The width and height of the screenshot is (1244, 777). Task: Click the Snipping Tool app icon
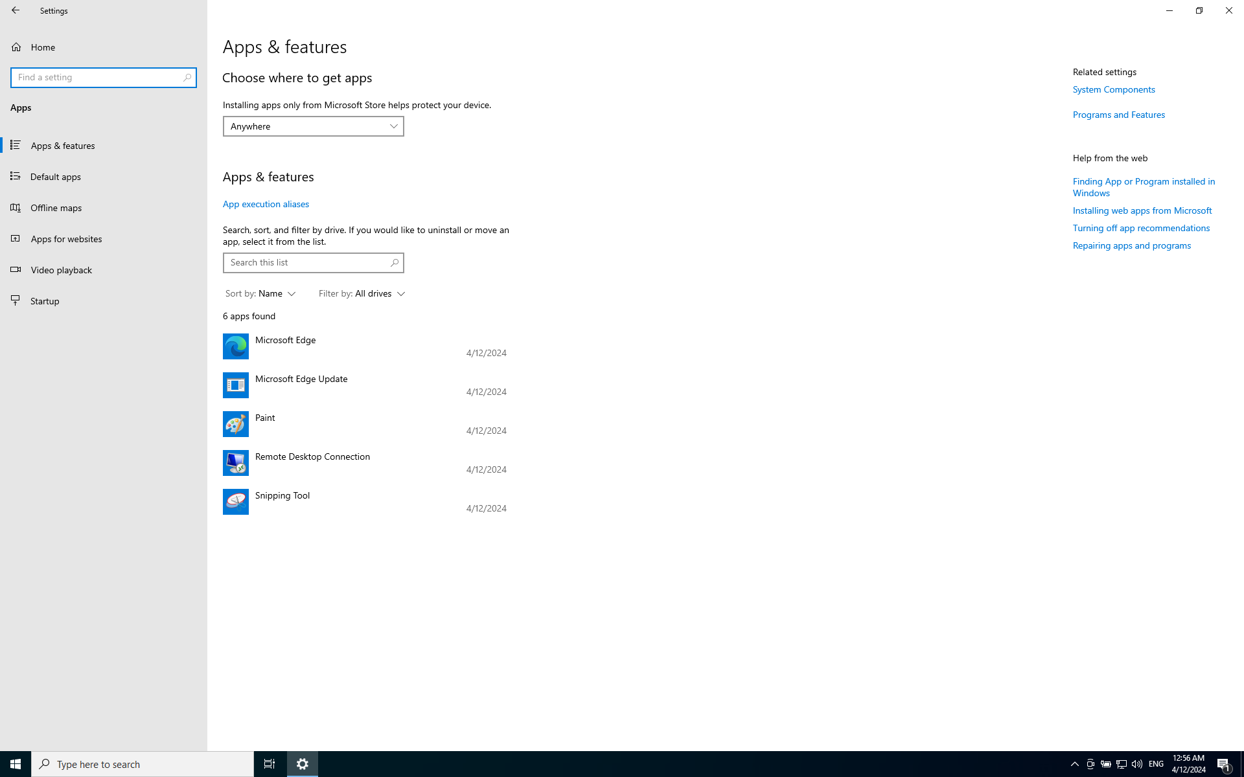[x=236, y=501]
